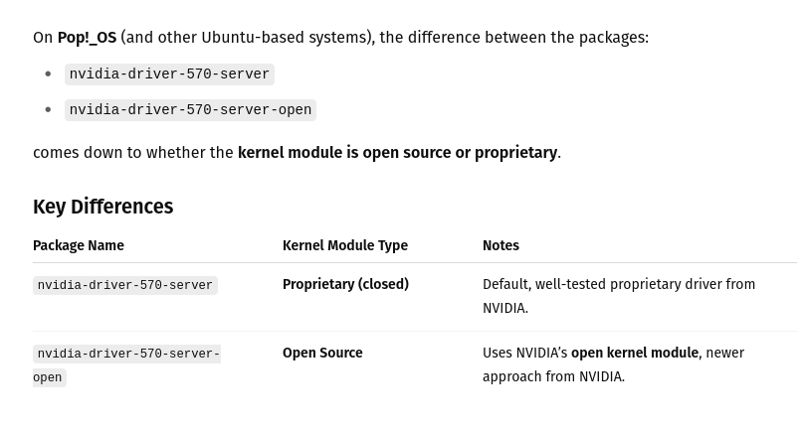802x432 pixels.
Task: Click the nvidia-driver-570-server-open table cell
Action: pos(126,365)
